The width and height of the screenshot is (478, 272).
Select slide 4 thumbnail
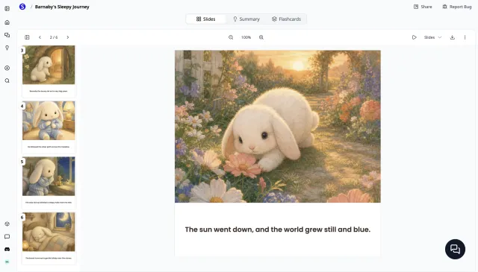point(49,127)
